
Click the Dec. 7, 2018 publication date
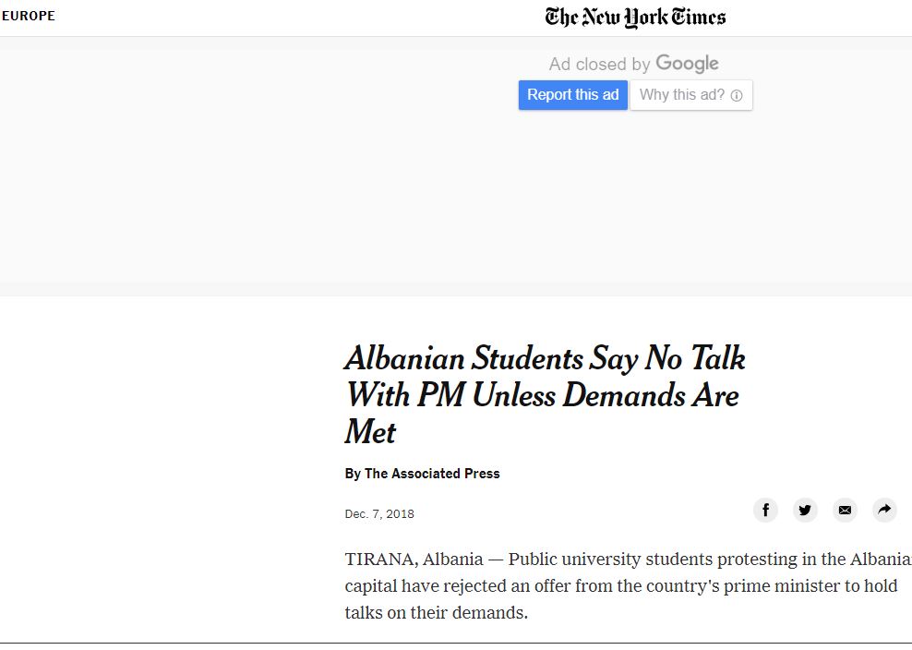pyautogui.click(x=379, y=514)
